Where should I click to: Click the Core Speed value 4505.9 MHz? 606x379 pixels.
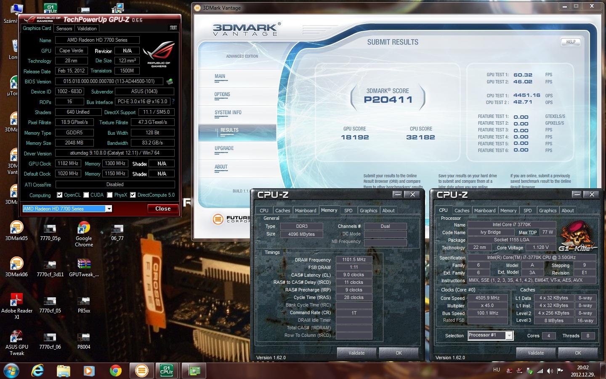click(x=487, y=298)
